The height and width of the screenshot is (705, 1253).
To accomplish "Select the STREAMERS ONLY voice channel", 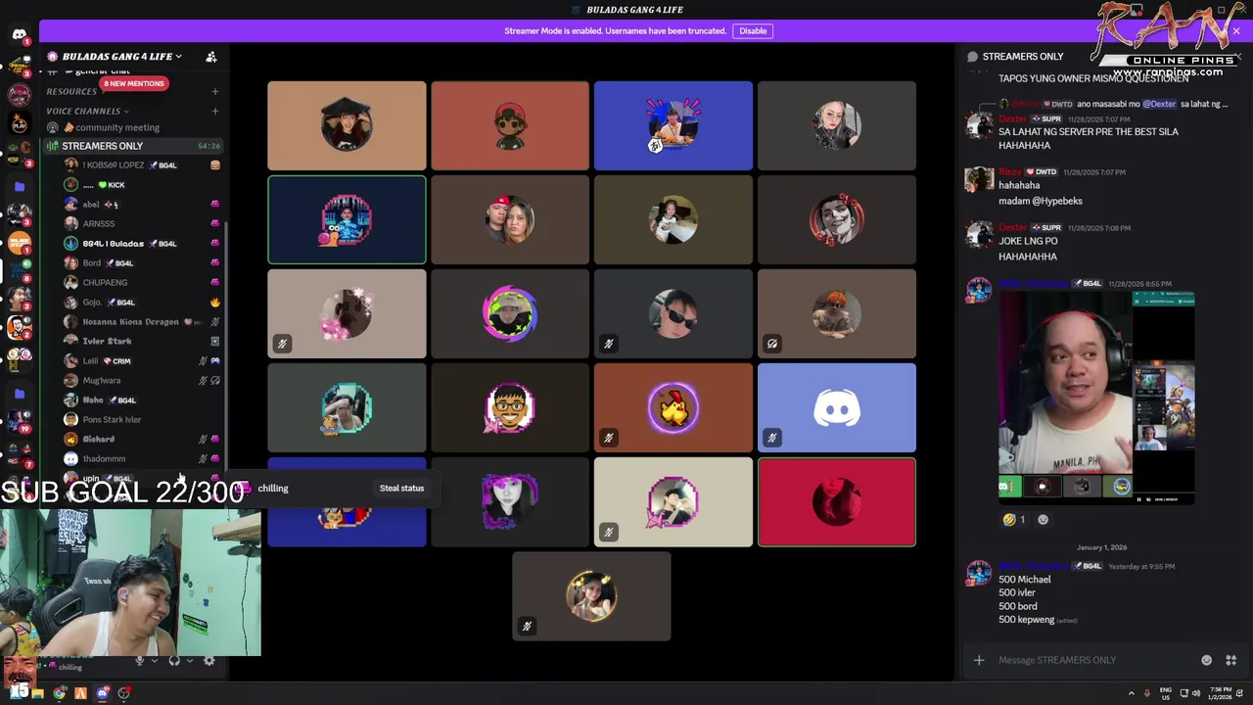I will click(x=135, y=146).
